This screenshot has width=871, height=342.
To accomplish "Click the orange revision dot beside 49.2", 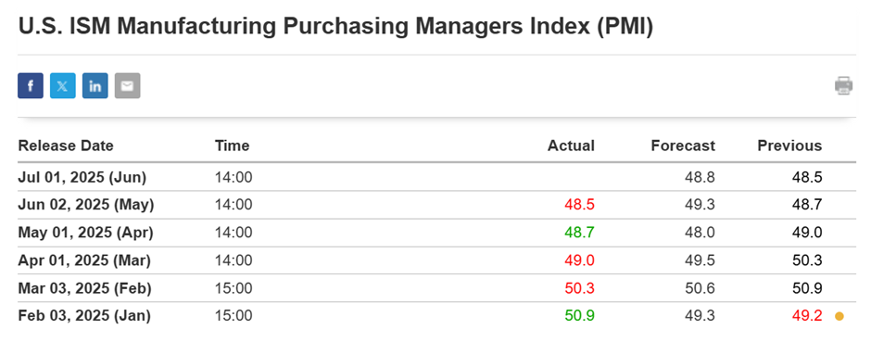I will click(839, 316).
